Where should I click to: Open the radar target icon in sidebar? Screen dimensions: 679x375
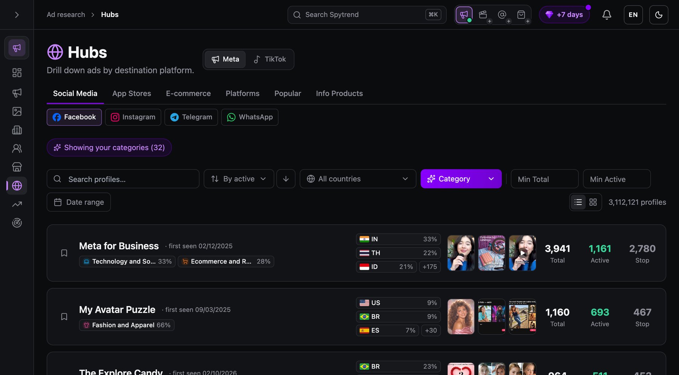(x=17, y=223)
